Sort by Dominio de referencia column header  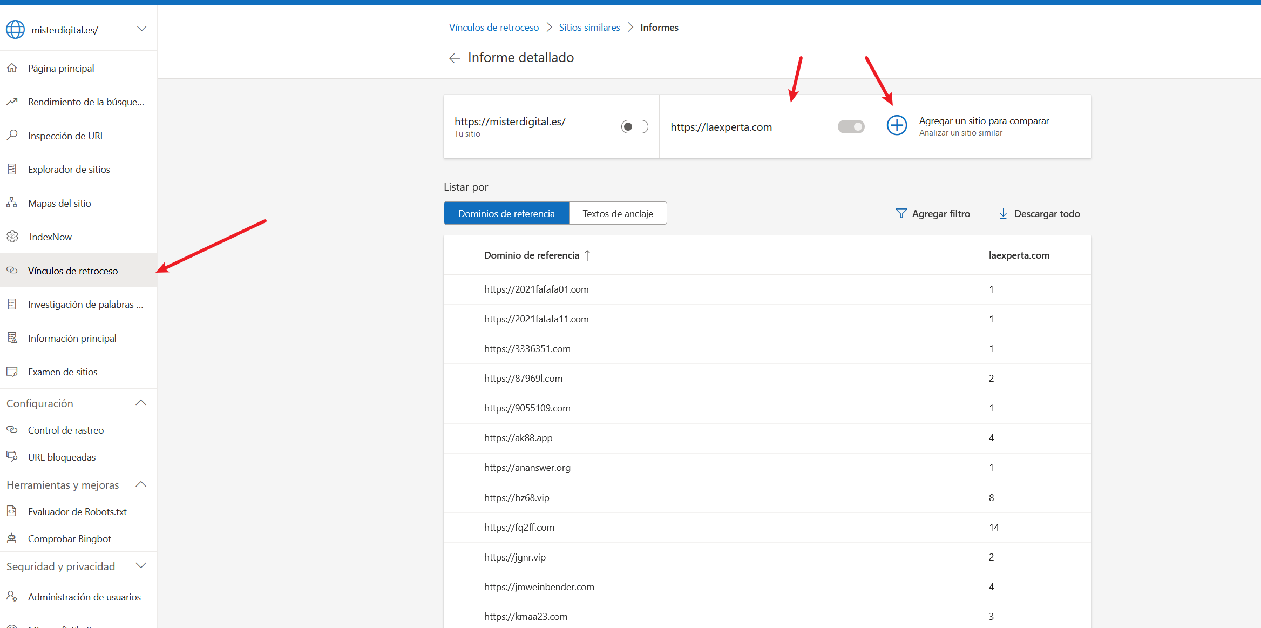[x=532, y=255]
